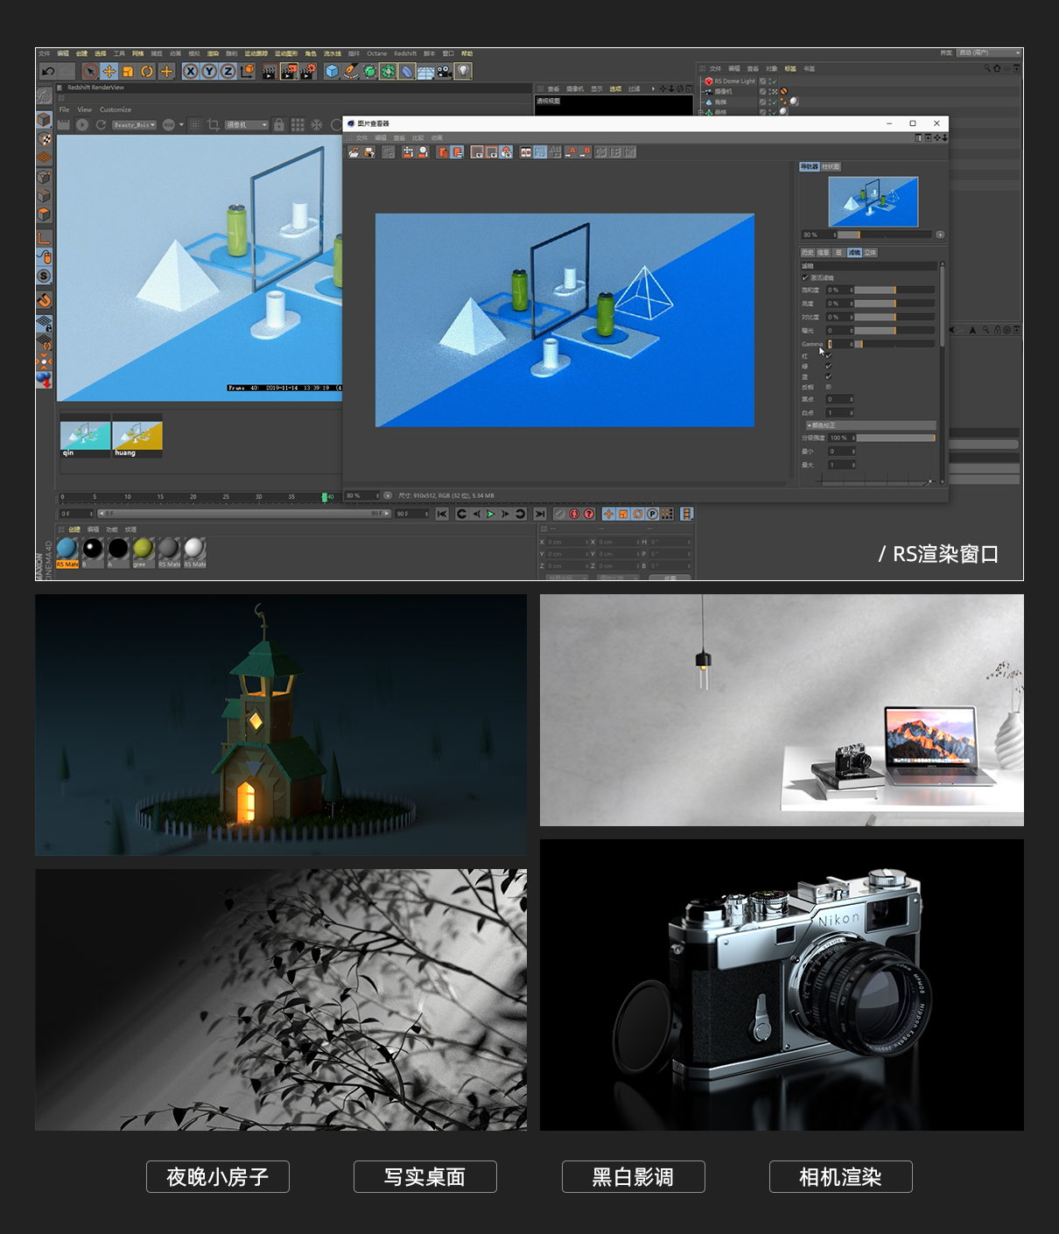Open the Octane menu in the menu bar
The height and width of the screenshot is (1234, 1059).
coord(376,53)
